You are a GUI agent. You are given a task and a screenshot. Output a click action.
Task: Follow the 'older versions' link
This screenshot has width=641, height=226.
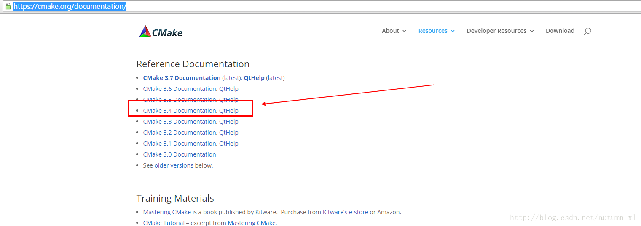pyautogui.click(x=174, y=165)
